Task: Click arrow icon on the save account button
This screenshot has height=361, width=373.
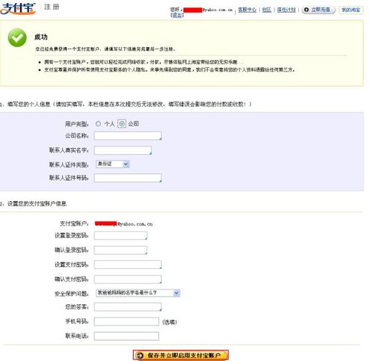Action: (x=140, y=355)
